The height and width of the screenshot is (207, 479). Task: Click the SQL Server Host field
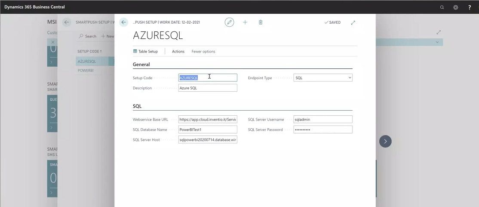click(208, 140)
